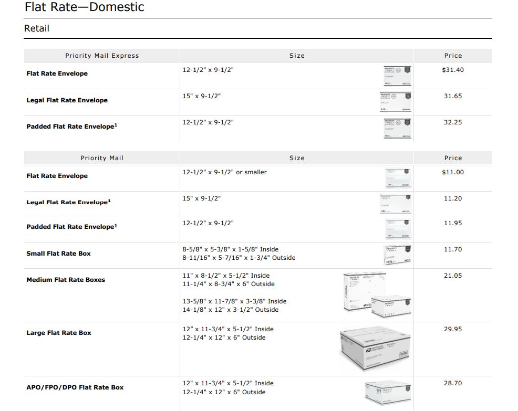Click the Small Flat Rate Box row label
Image resolution: width=518 pixels, height=411 pixels.
point(58,254)
